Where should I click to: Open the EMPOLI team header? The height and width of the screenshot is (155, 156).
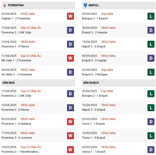click(x=93, y=5)
